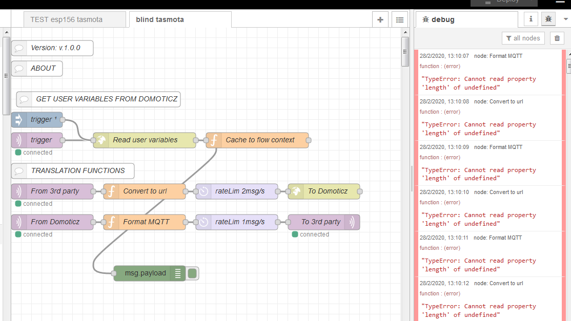Add a new flow with the plus button
The image size is (571, 321).
(380, 19)
